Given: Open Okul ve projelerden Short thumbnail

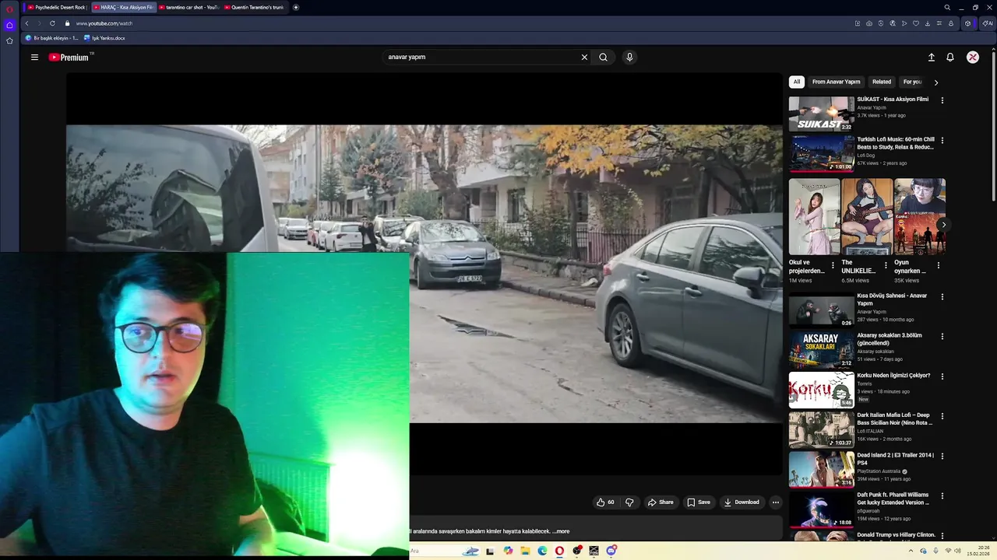Looking at the screenshot, I should click(x=814, y=216).
